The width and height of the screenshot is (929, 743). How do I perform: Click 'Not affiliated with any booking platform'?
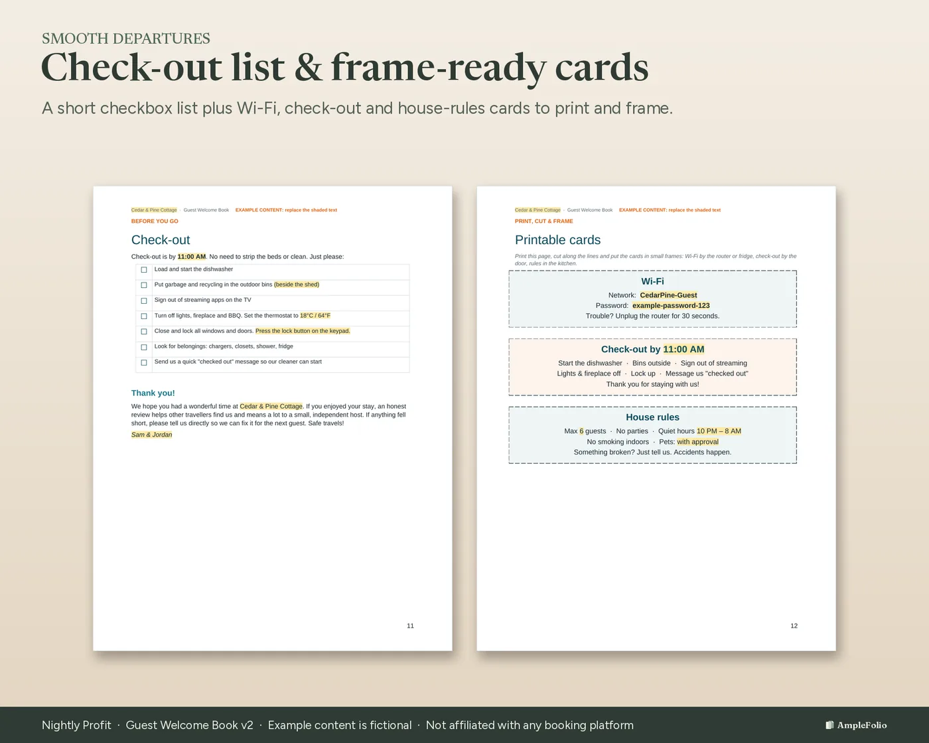(530, 725)
